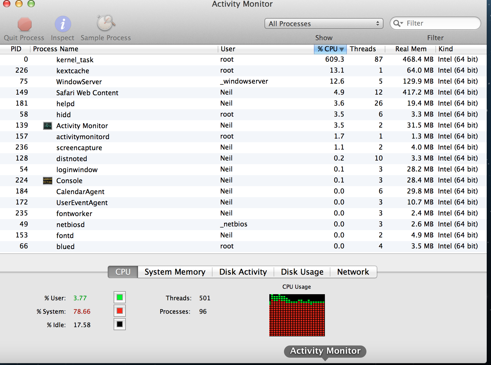This screenshot has width=491, height=365.
Task: Click the CPU Usage history graph
Action: tap(297, 315)
